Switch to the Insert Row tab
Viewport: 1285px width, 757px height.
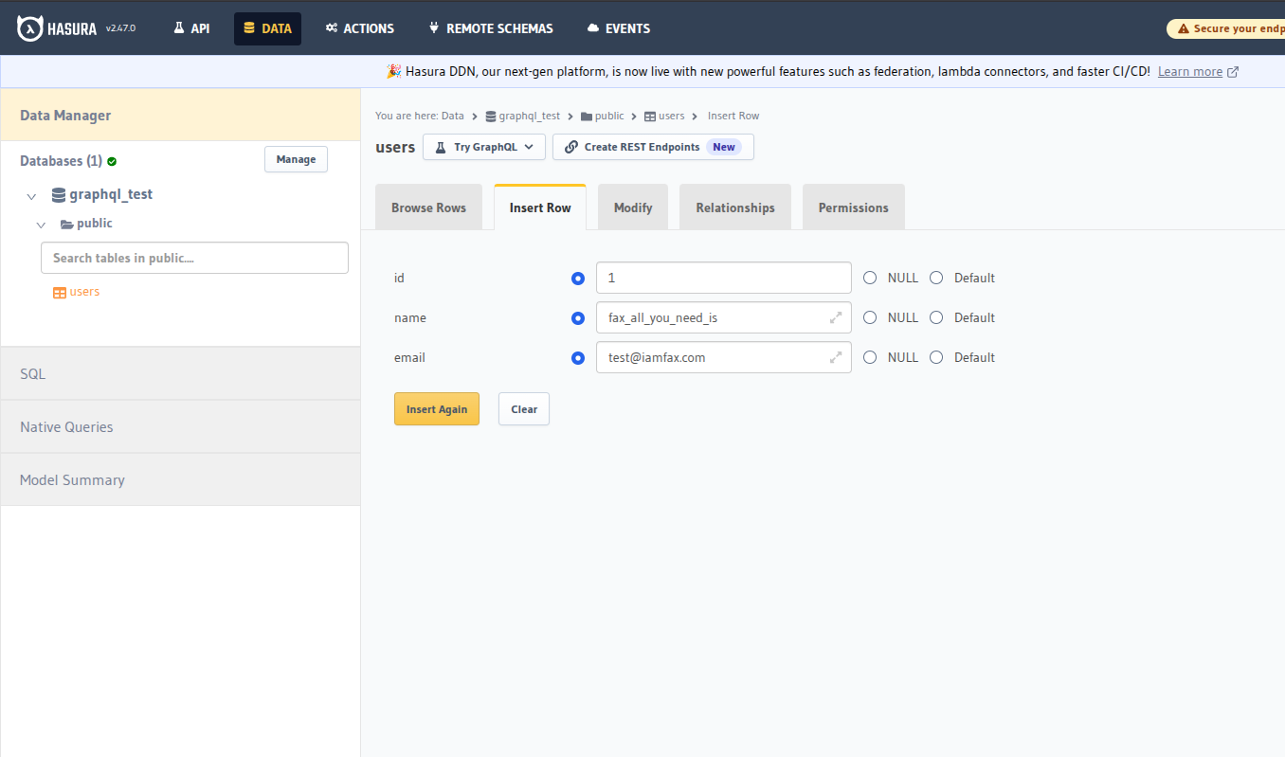click(x=540, y=207)
